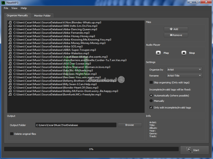Viewport: 213px width, 159px height.
Task: Click music note icon beside Blondie-Heart.Of.Glass.mp3
Action: pyautogui.click(x=10, y=88)
